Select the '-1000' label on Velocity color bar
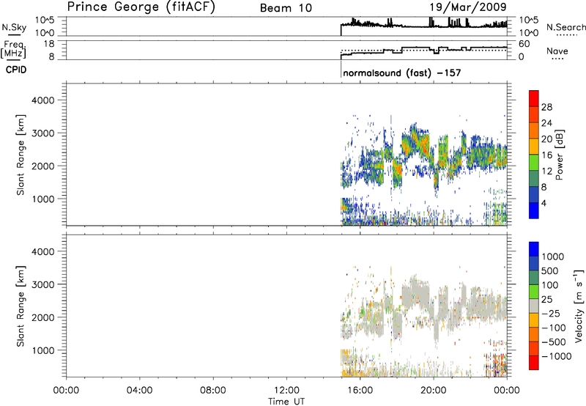 tap(557, 356)
